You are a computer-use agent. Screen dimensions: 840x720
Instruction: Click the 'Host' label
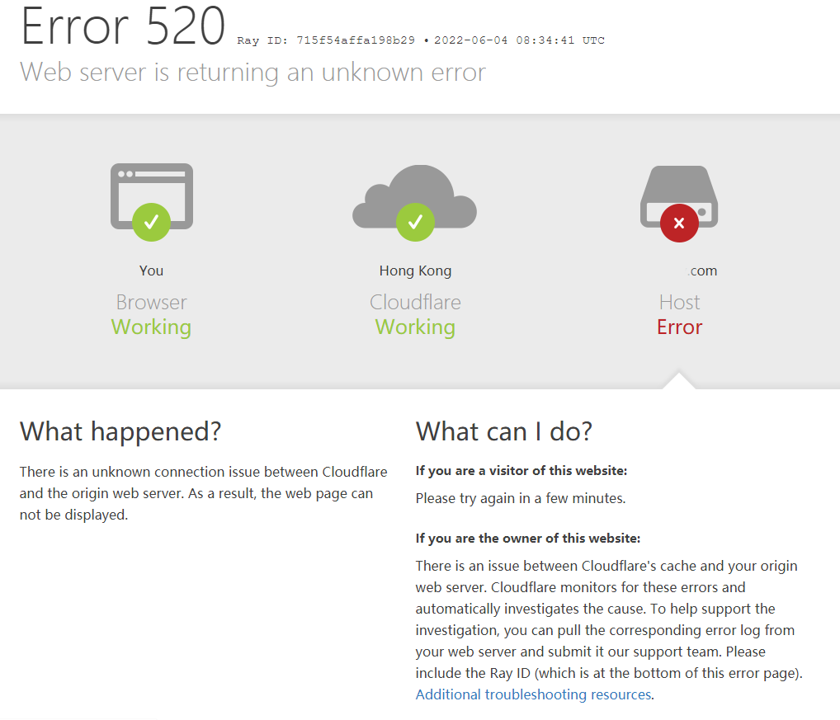(679, 303)
